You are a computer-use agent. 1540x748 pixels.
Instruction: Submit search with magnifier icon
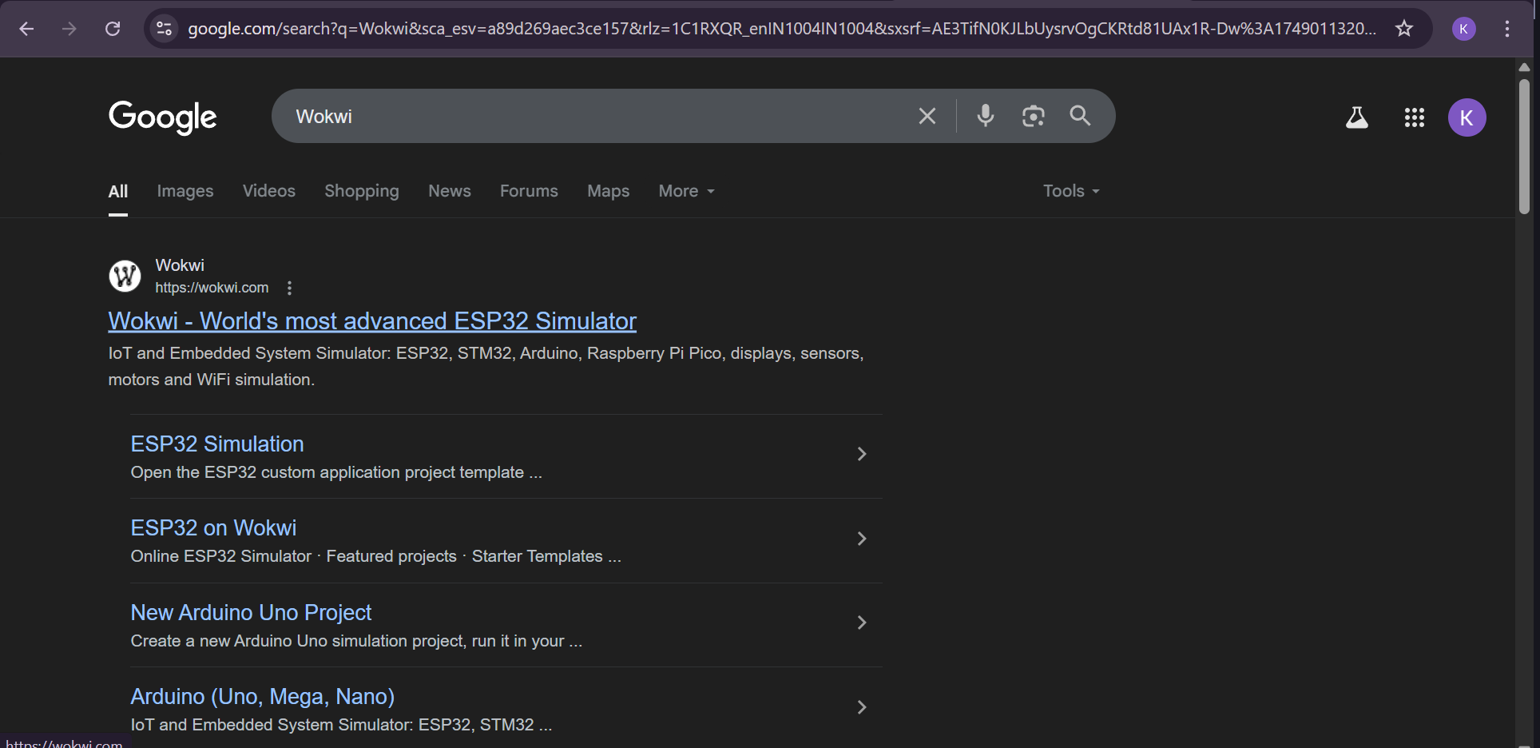[1080, 116]
